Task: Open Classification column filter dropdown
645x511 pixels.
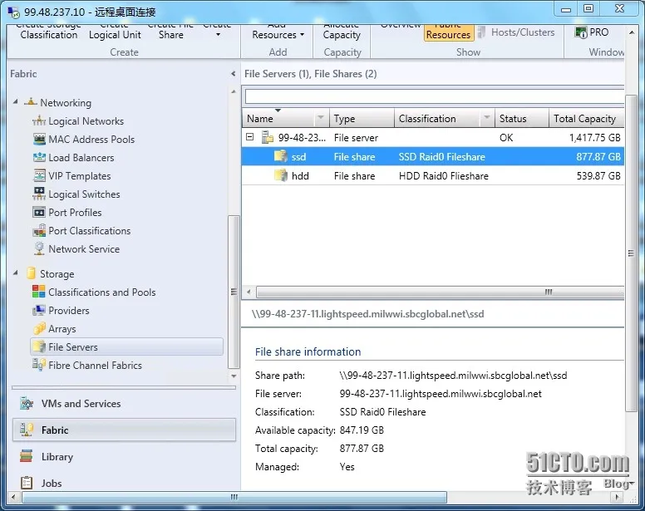Action: [486, 118]
